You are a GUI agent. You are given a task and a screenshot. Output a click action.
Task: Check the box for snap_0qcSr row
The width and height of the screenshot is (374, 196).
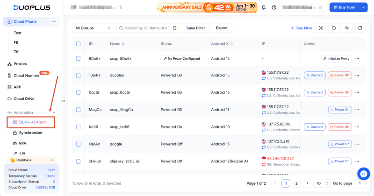pos(78,92)
